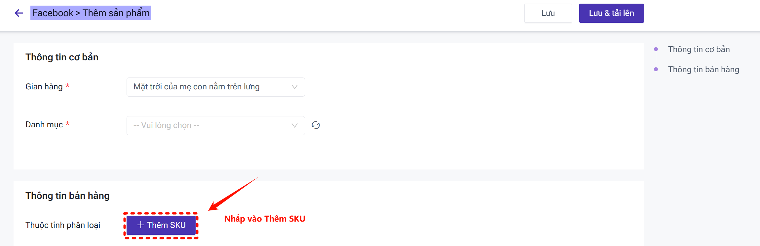
Task: Click the Thông tin bán hàng section heading
Action: (x=67, y=196)
